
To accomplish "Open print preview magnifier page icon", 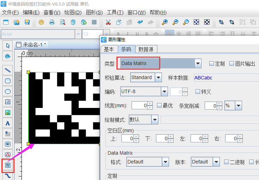I will coord(62,22).
